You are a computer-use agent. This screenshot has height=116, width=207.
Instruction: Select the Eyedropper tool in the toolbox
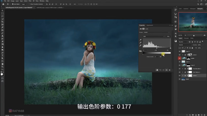click(2, 27)
